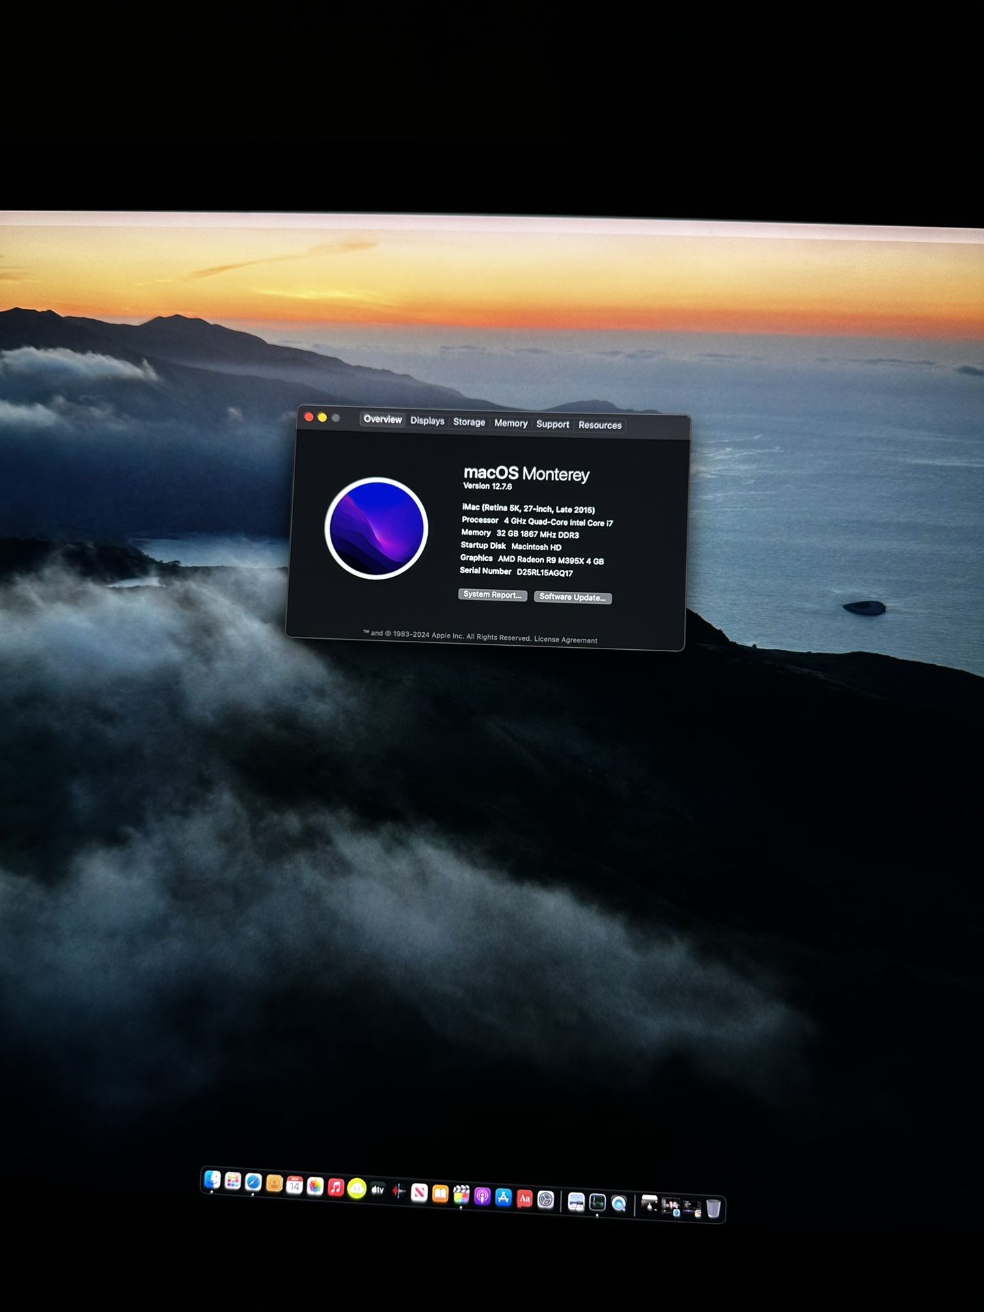
Task: Open the Podcasts app
Action: (482, 1197)
